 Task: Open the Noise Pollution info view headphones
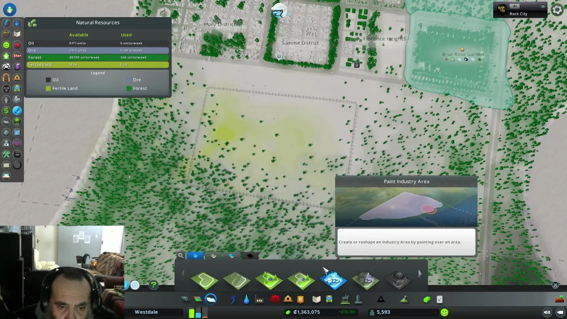(x=6, y=78)
